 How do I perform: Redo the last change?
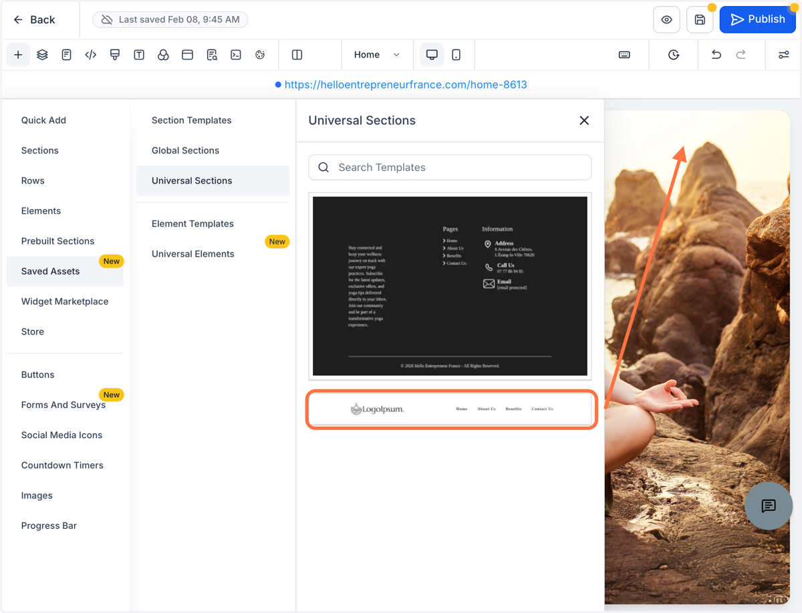coord(741,55)
